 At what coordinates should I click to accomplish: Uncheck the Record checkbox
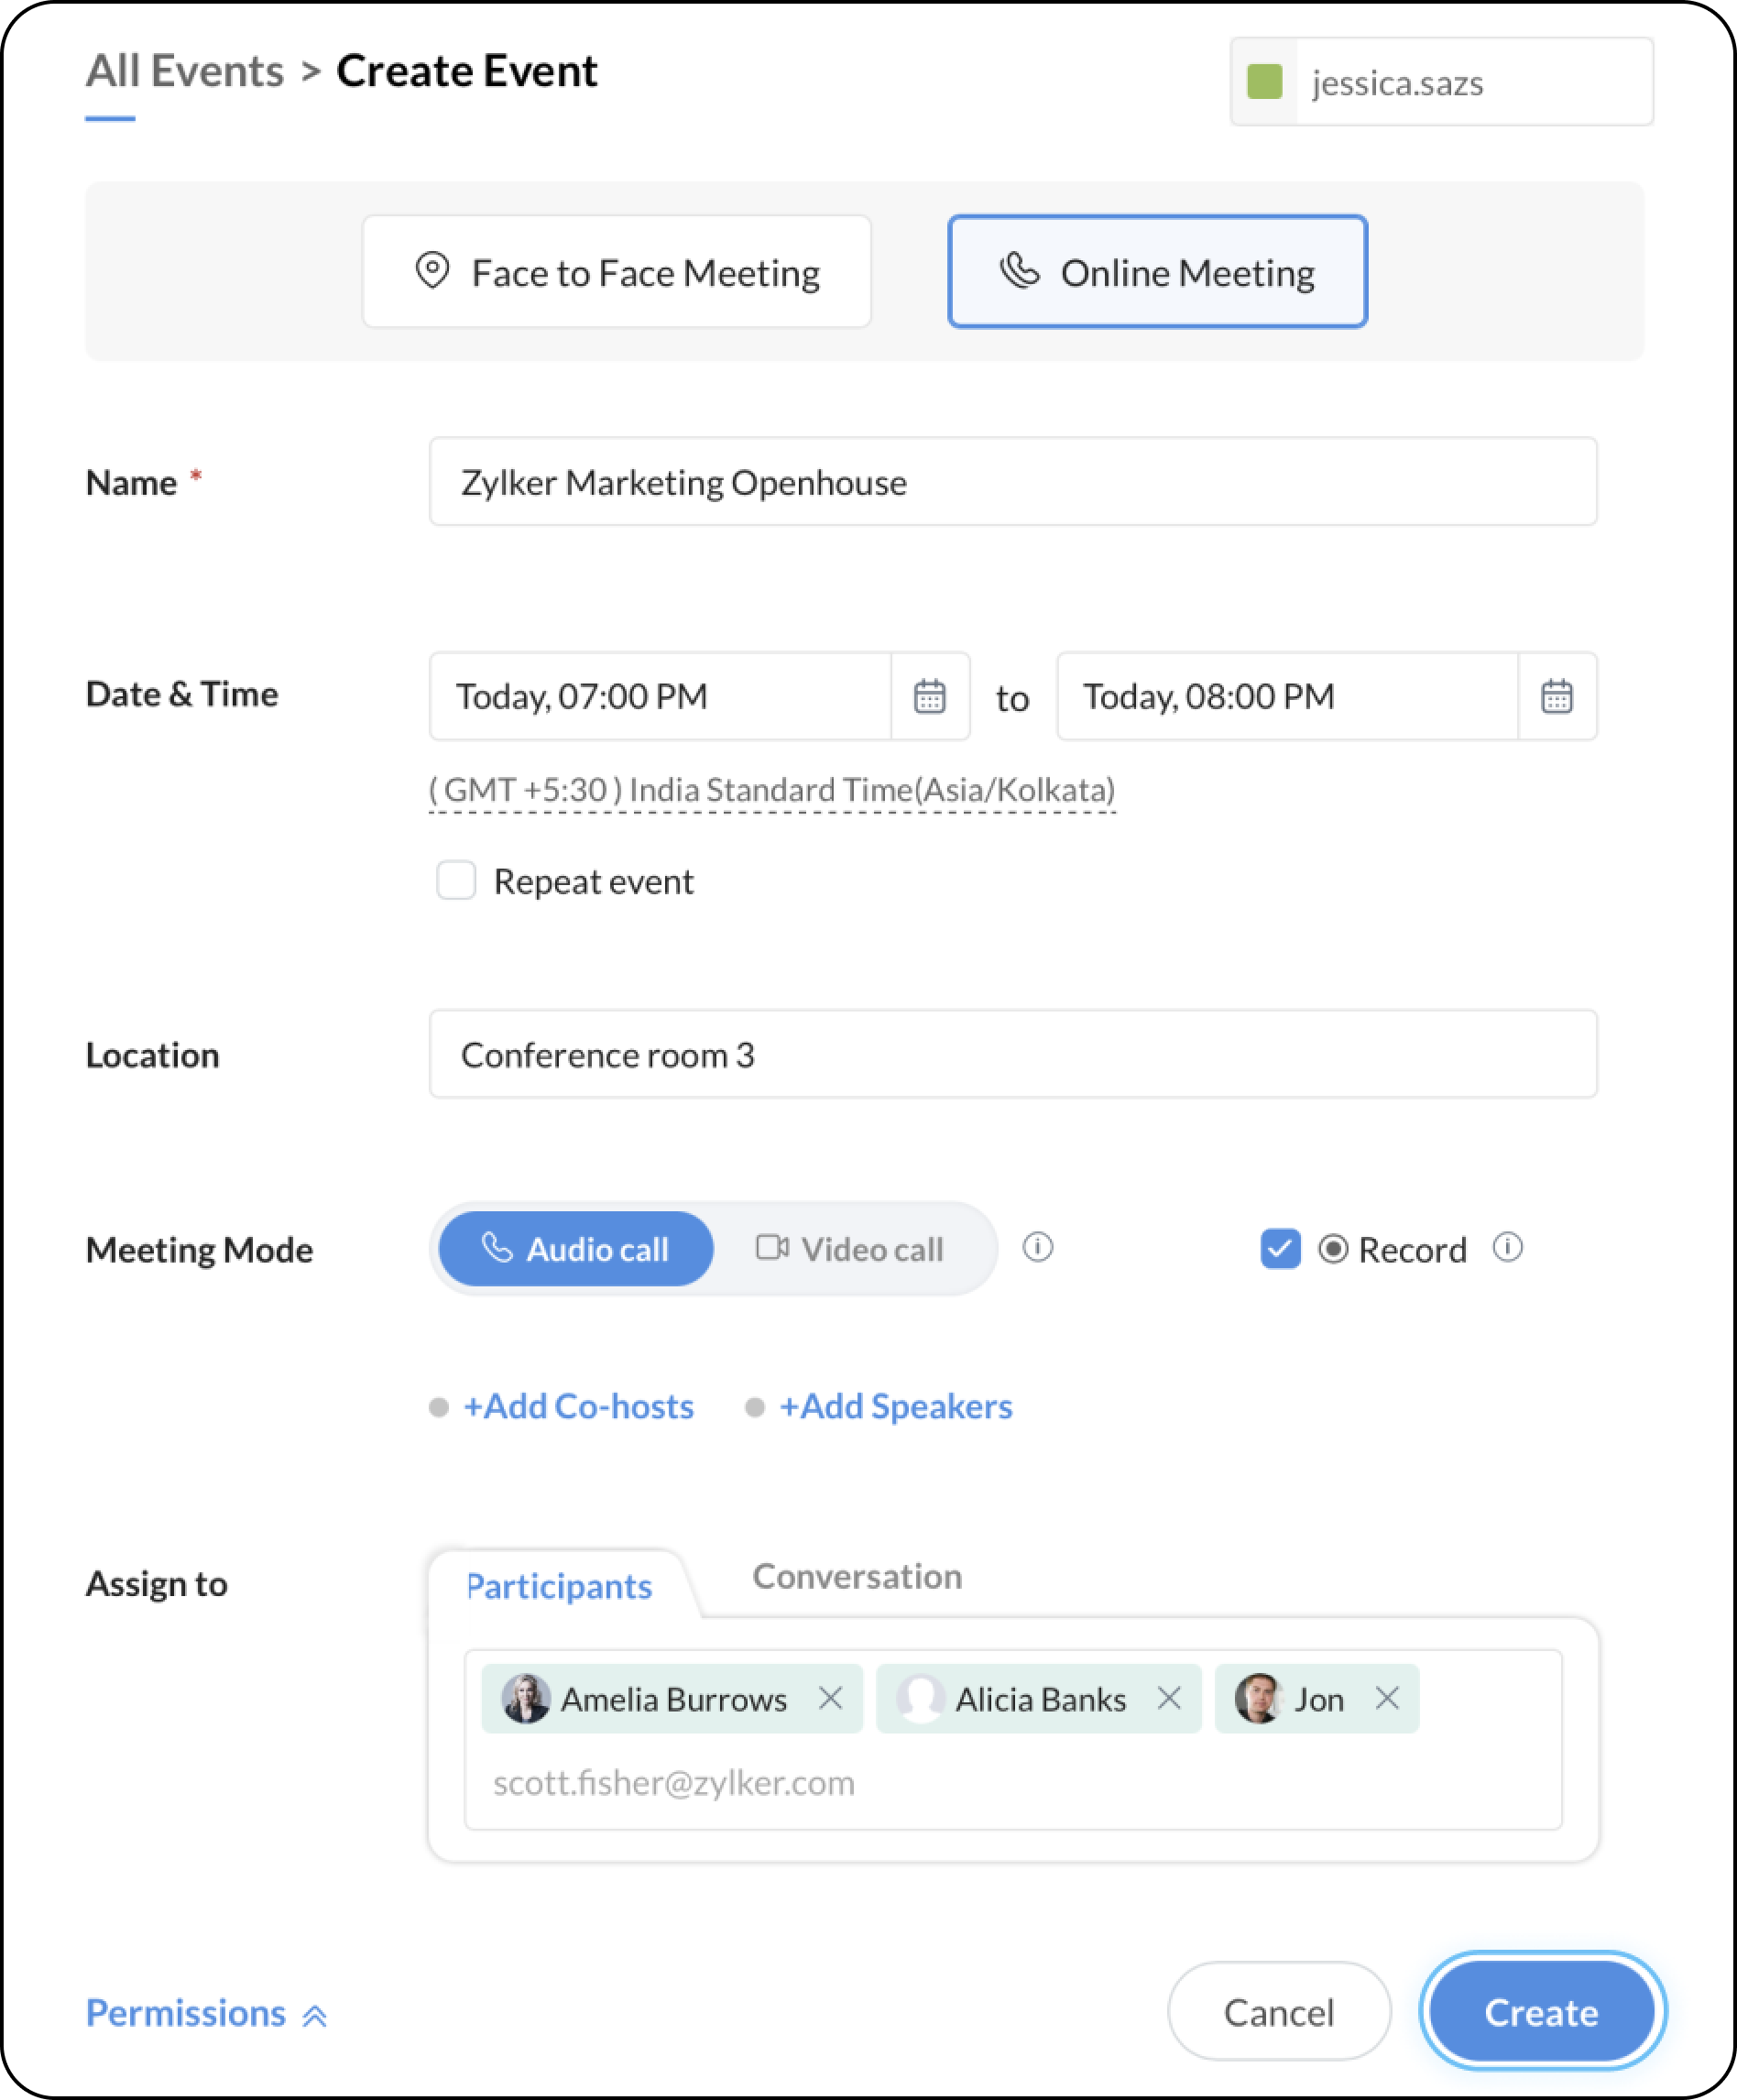(x=1280, y=1249)
